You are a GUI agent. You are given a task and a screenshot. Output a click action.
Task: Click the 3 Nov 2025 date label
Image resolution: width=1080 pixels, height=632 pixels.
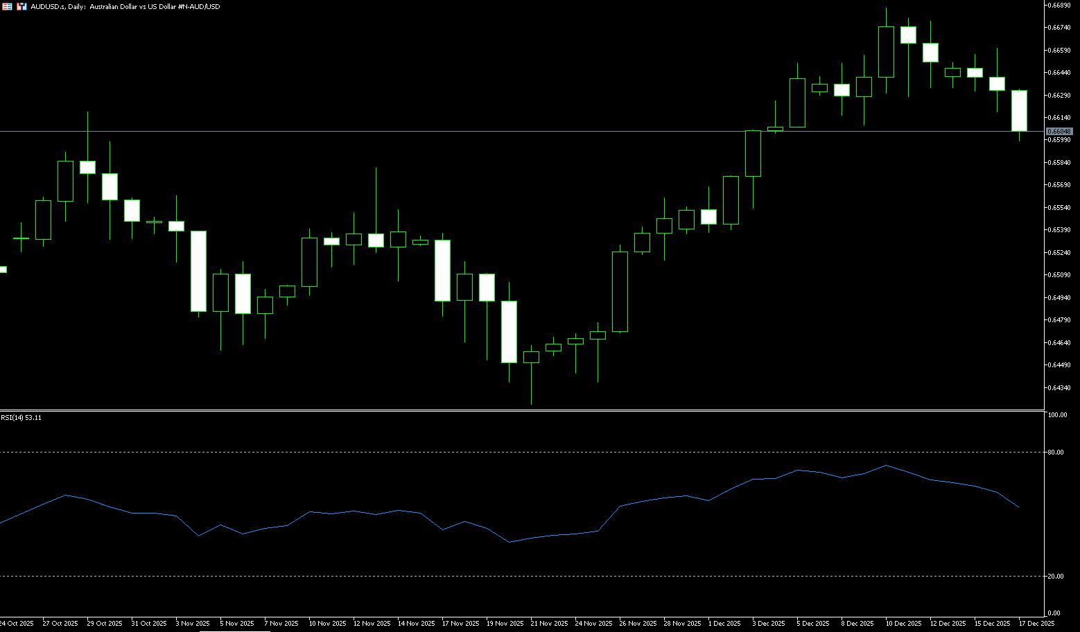[193, 624]
